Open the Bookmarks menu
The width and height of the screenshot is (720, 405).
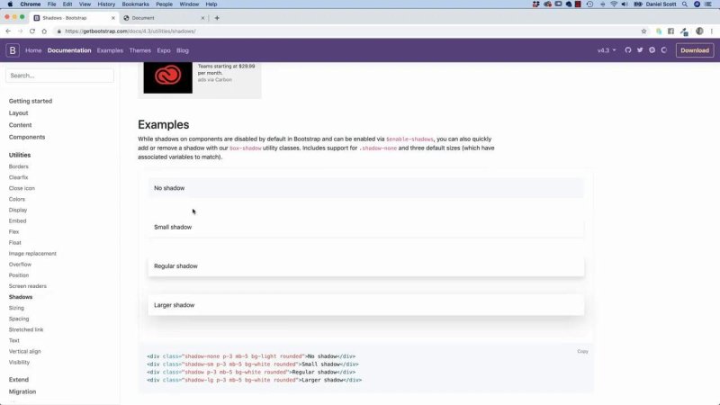136,4
